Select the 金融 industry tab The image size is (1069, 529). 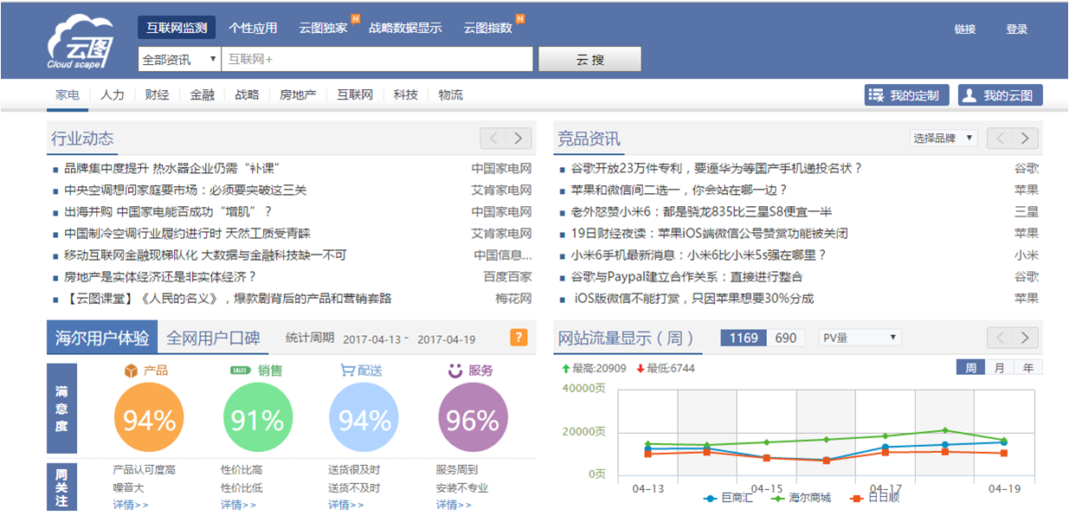coord(203,95)
